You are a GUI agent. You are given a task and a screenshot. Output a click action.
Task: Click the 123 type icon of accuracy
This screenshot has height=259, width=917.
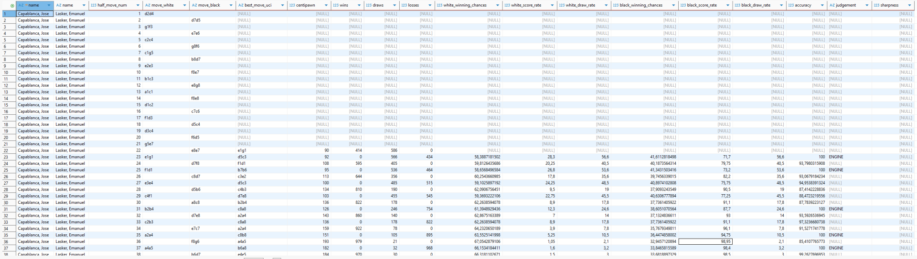coord(791,5)
